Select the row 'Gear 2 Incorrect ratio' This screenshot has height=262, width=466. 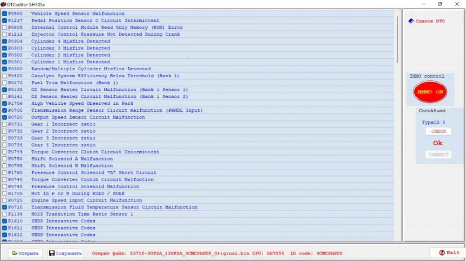(x=198, y=131)
